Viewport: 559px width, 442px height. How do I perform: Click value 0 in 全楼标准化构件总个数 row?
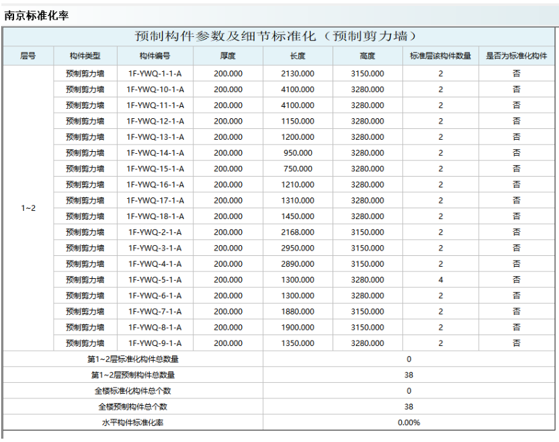click(409, 391)
